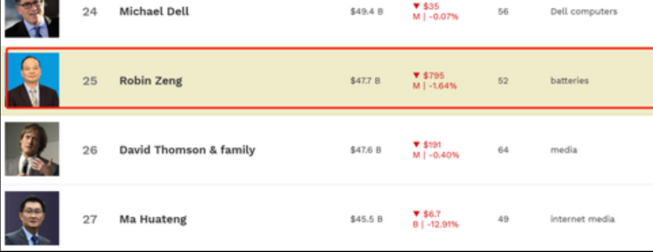Open Robin Zeng's profile photo
Image resolution: width=653 pixels, height=252 pixels.
[x=33, y=80]
